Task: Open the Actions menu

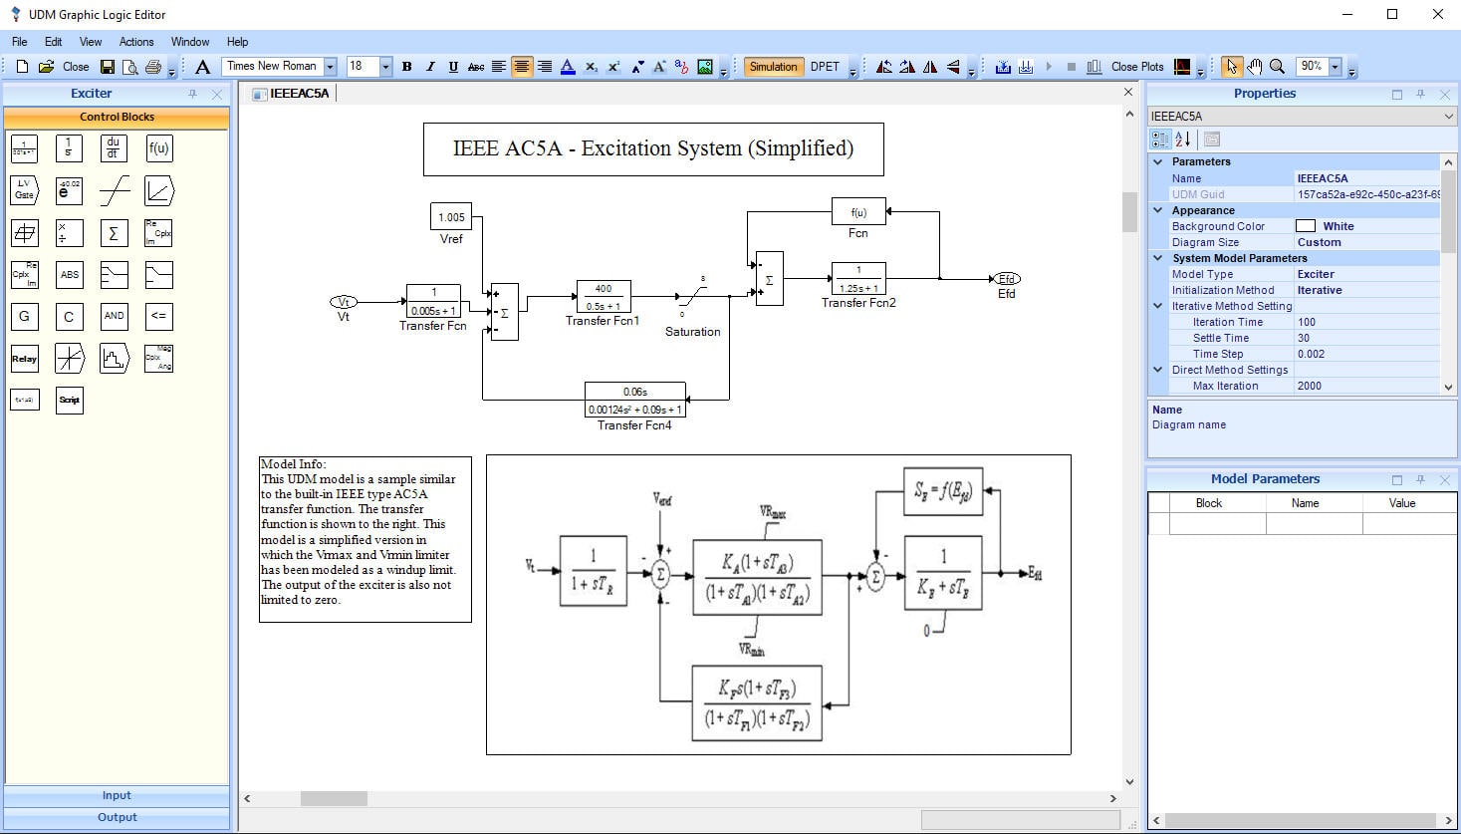Action: (x=136, y=42)
